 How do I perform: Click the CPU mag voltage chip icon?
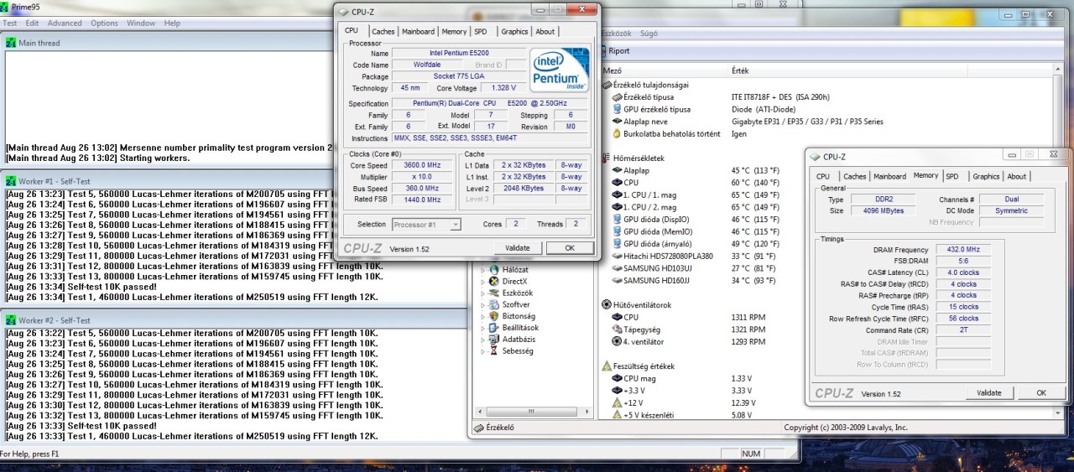tap(617, 378)
